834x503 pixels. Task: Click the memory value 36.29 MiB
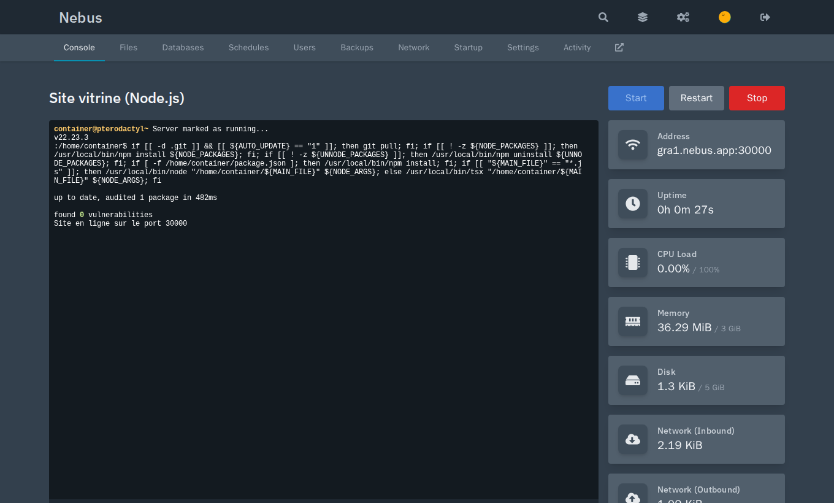click(x=684, y=328)
